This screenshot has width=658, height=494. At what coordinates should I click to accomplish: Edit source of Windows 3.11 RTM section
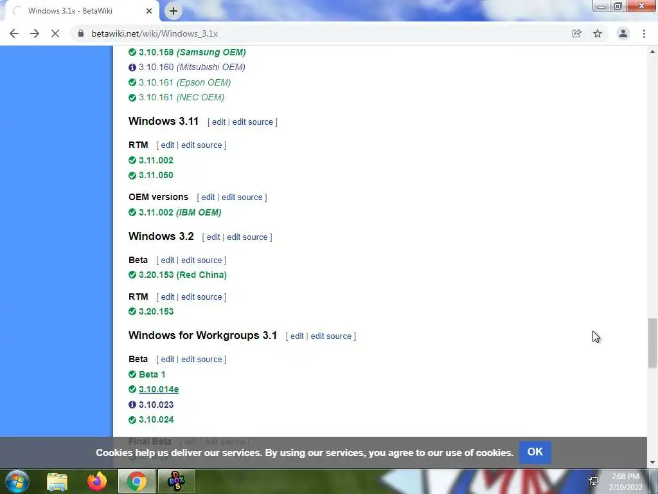coord(201,145)
